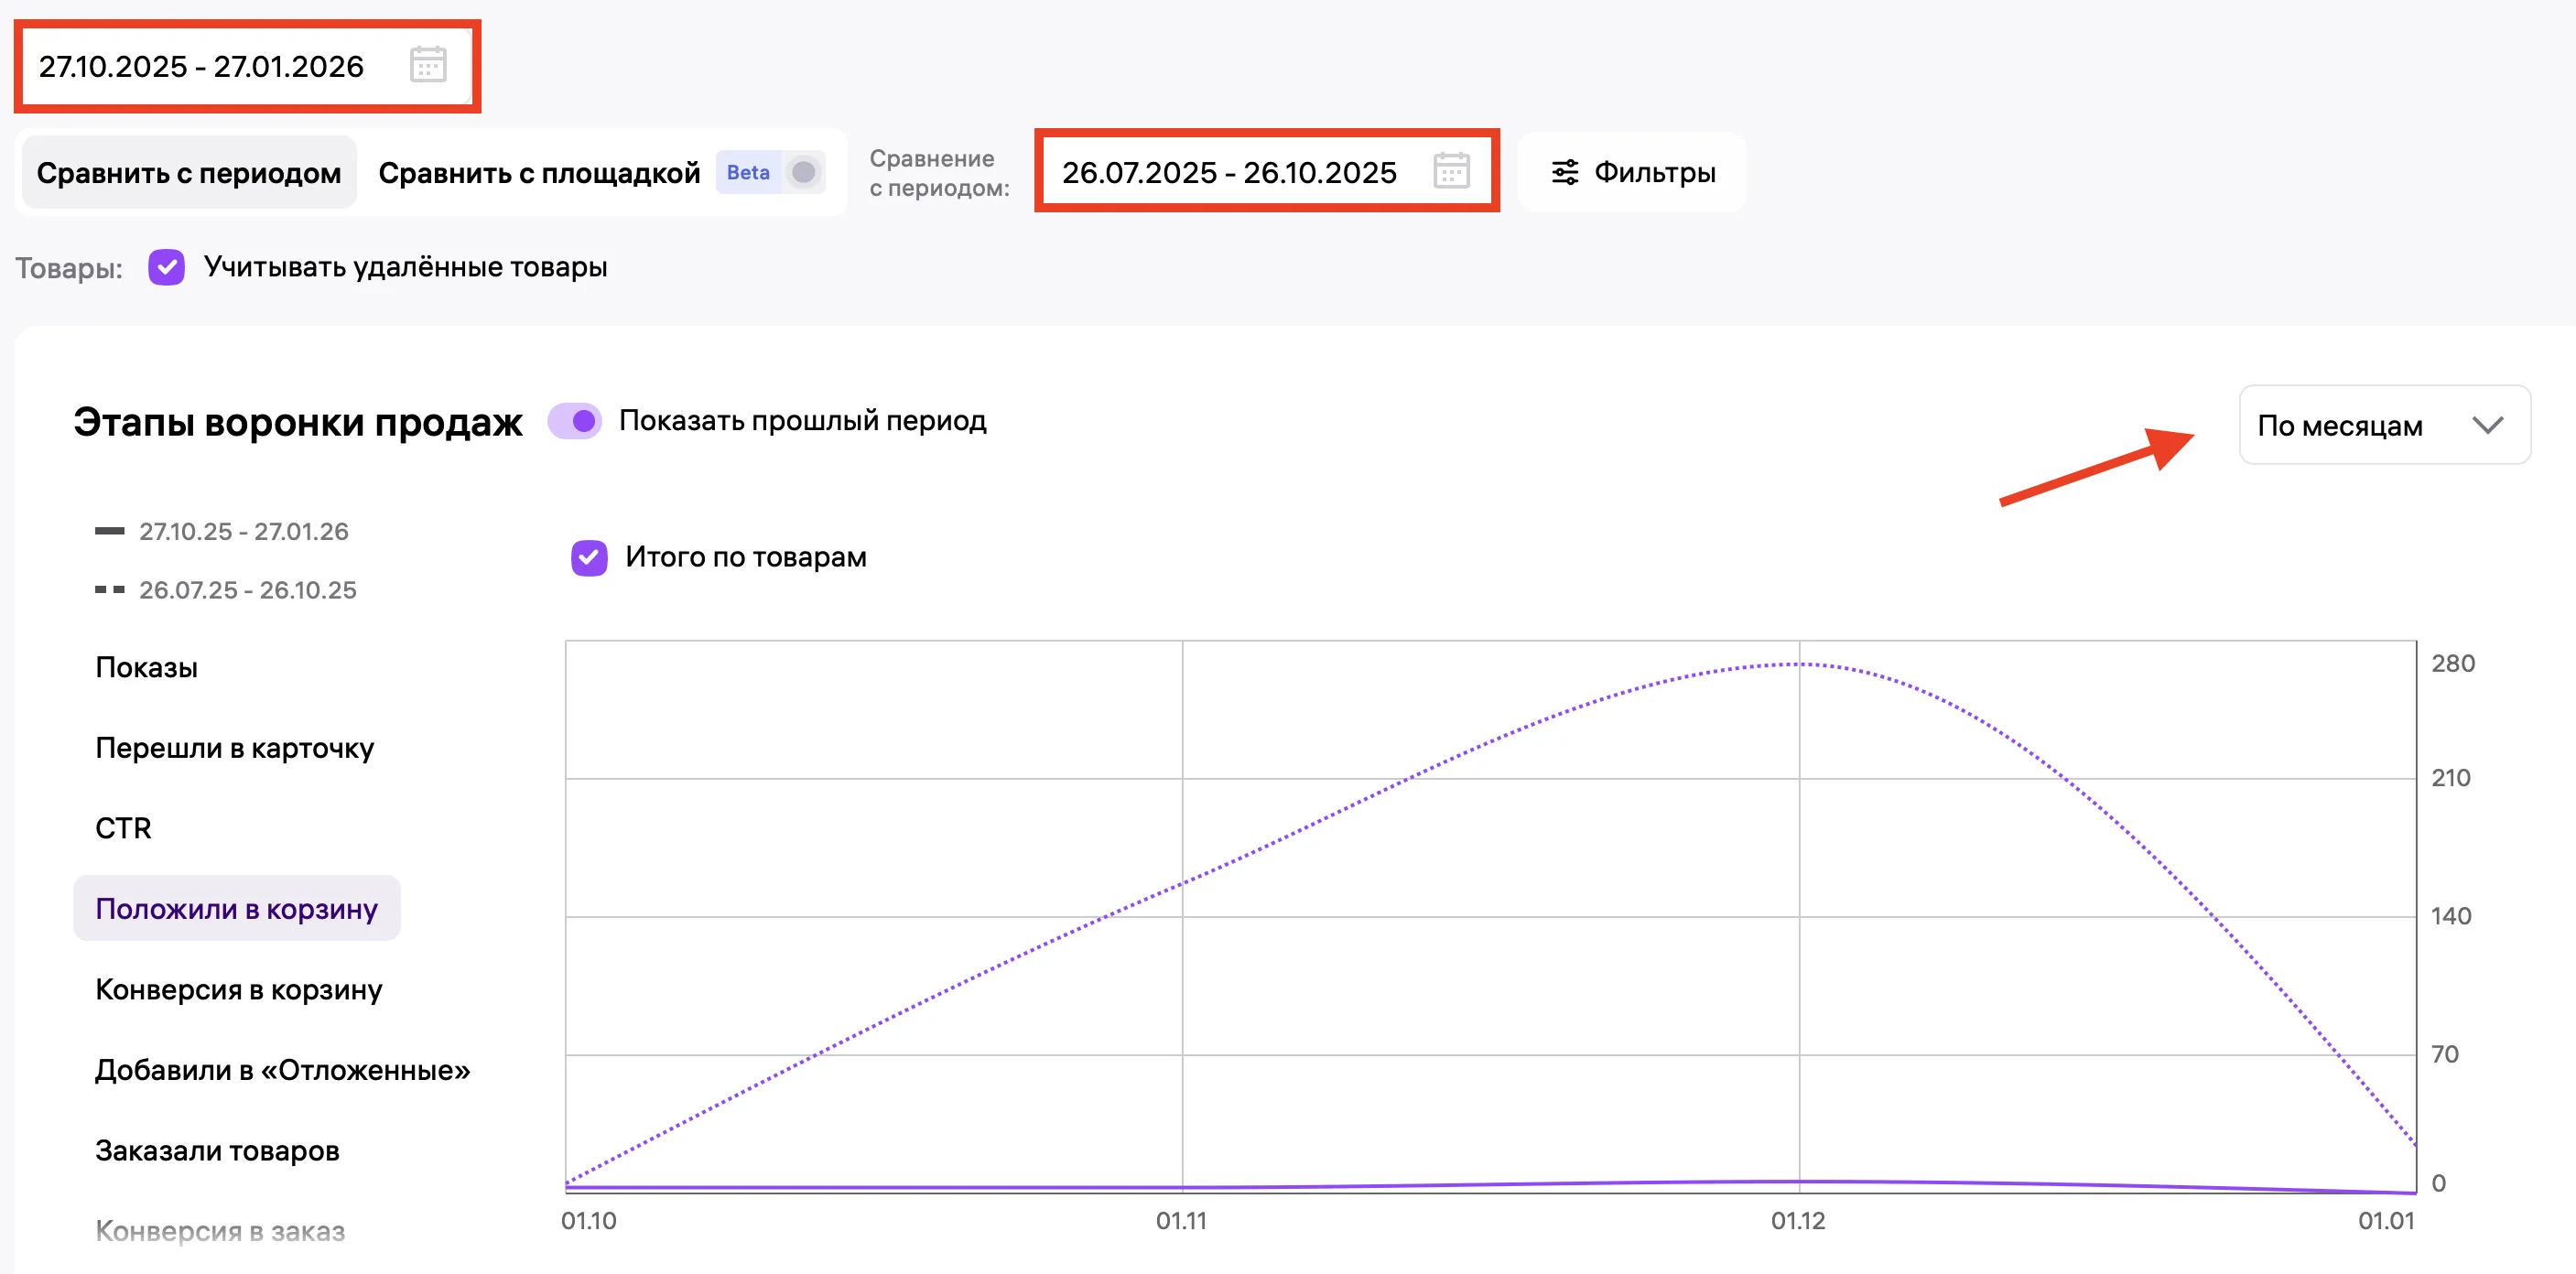This screenshot has height=1274, width=2576.
Task: Click the Сравнить с периодом button
Action: click(x=189, y=172)
